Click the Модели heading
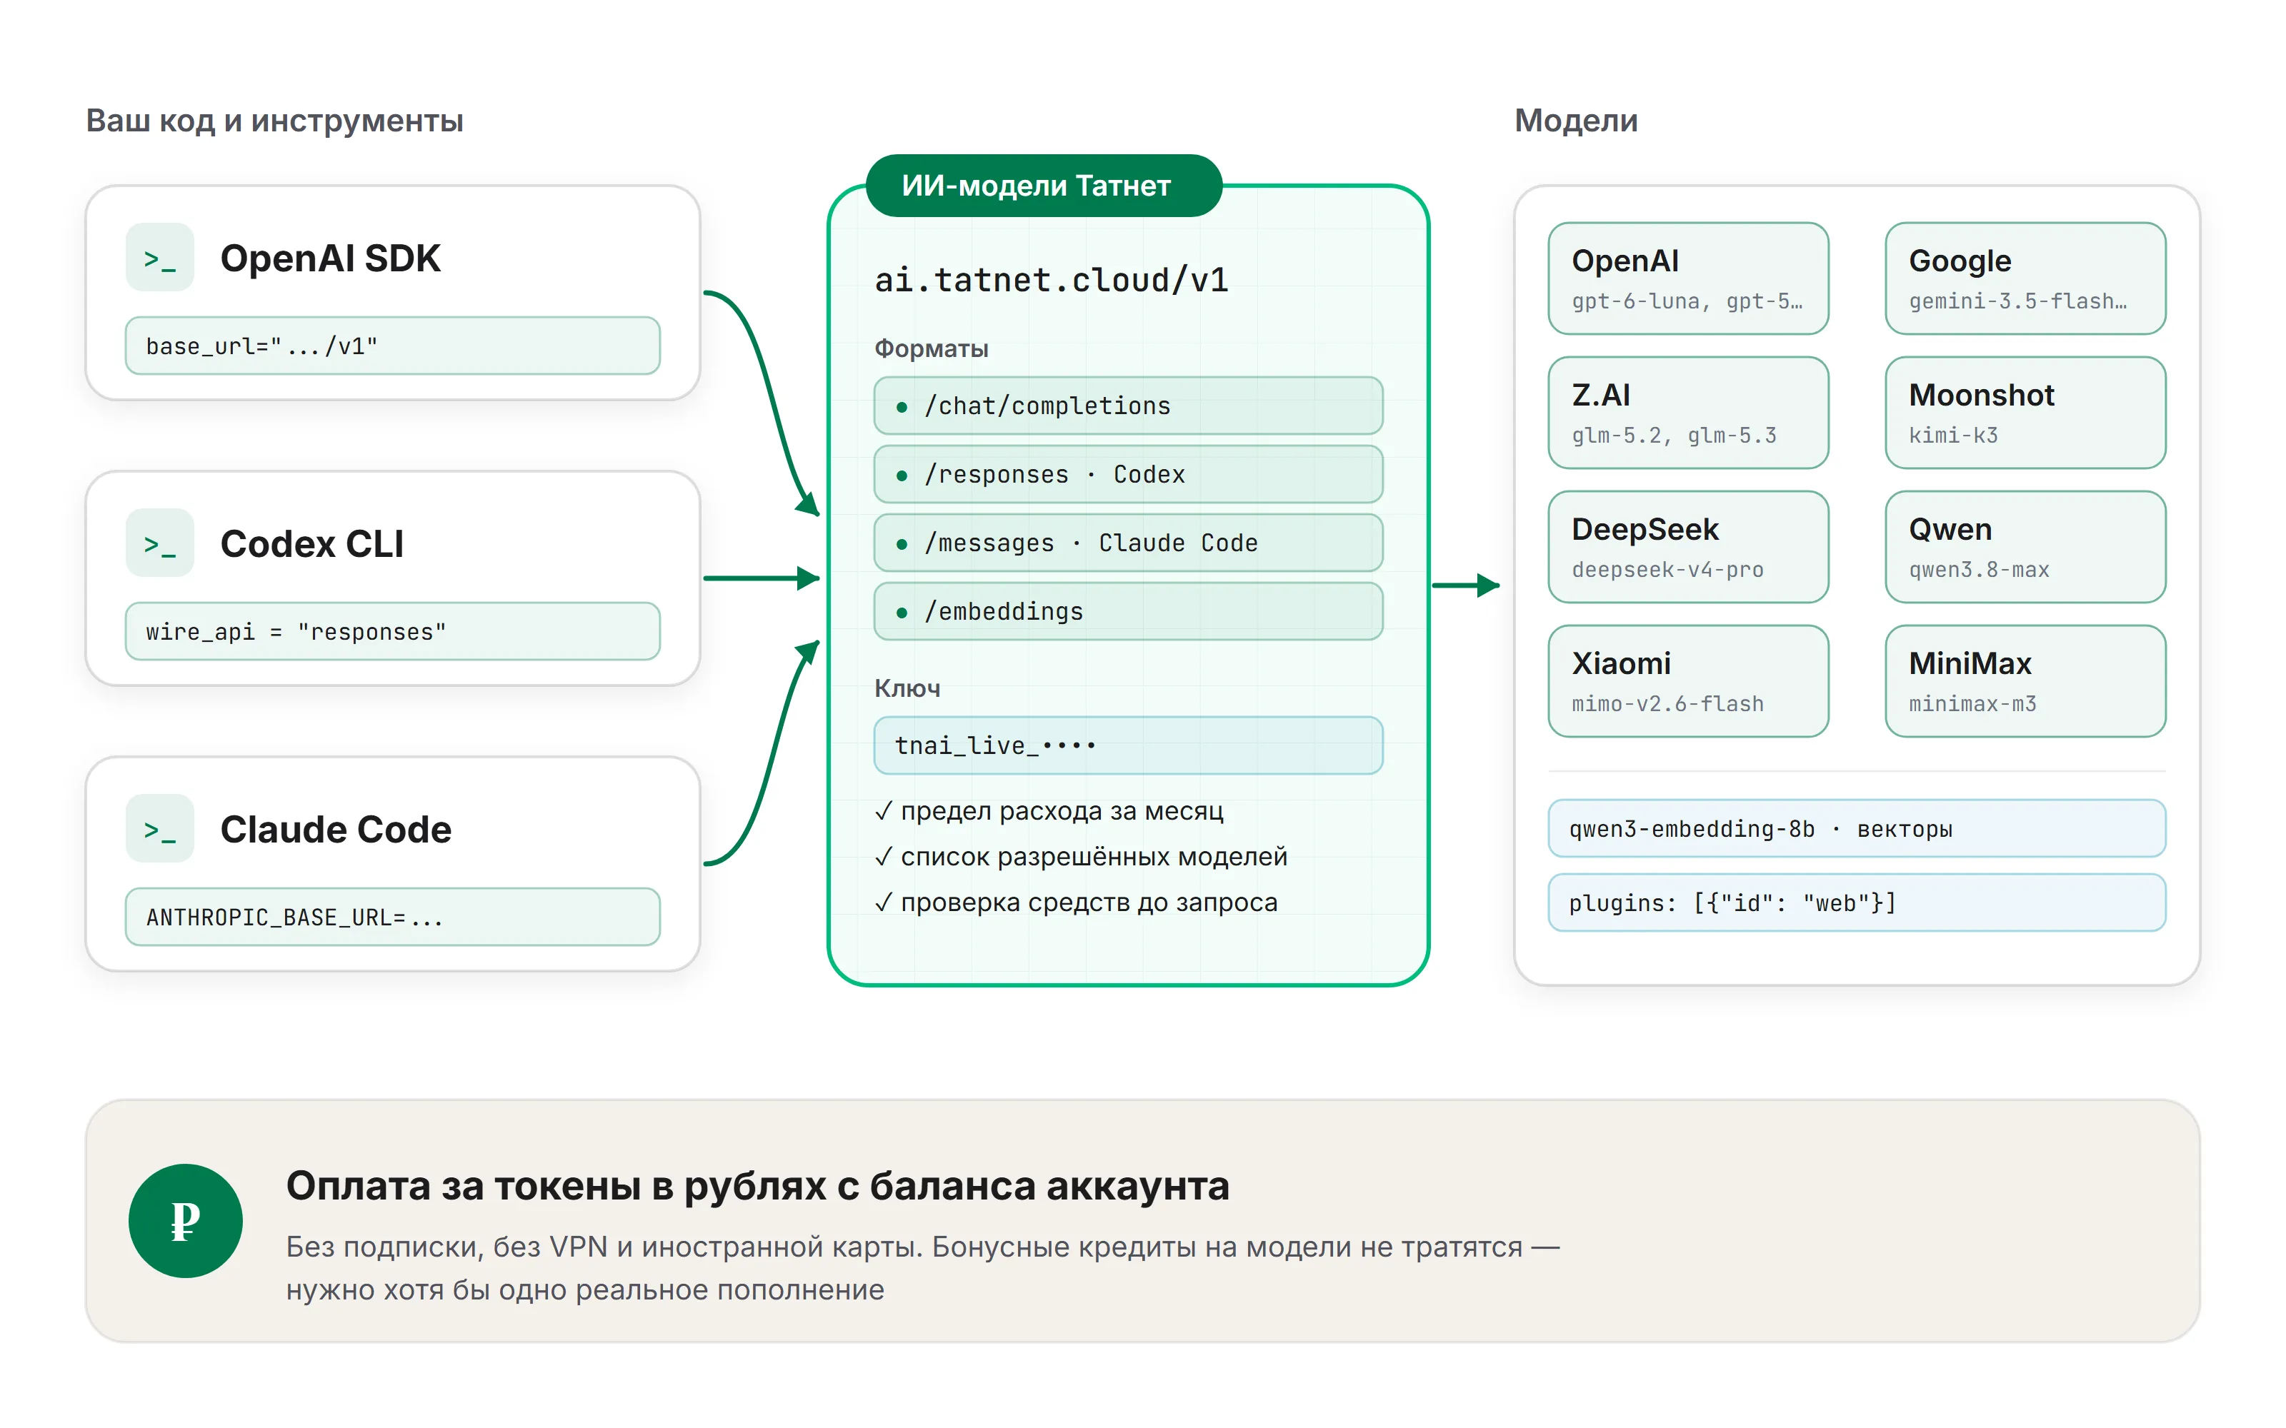 [1576, 121]
